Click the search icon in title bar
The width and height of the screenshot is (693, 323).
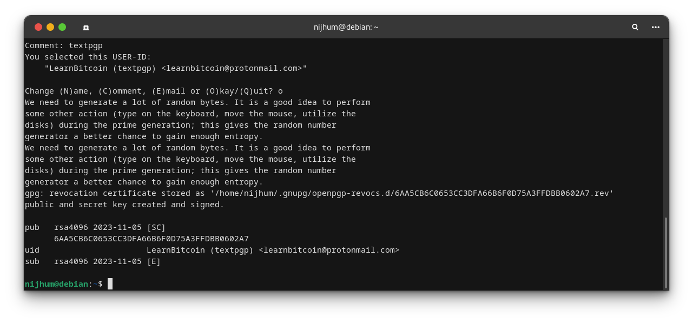(635, 27)
